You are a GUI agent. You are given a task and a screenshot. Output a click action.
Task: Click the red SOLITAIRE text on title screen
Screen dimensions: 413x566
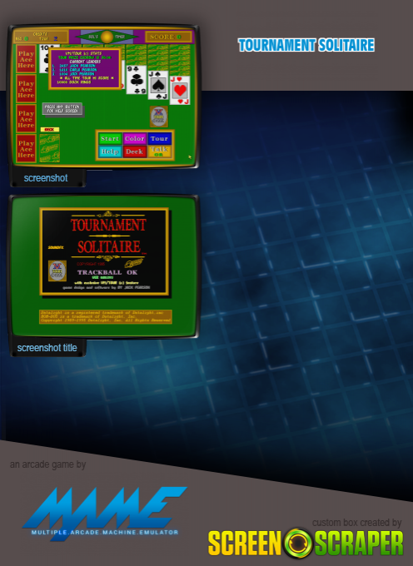click(109, 247)
